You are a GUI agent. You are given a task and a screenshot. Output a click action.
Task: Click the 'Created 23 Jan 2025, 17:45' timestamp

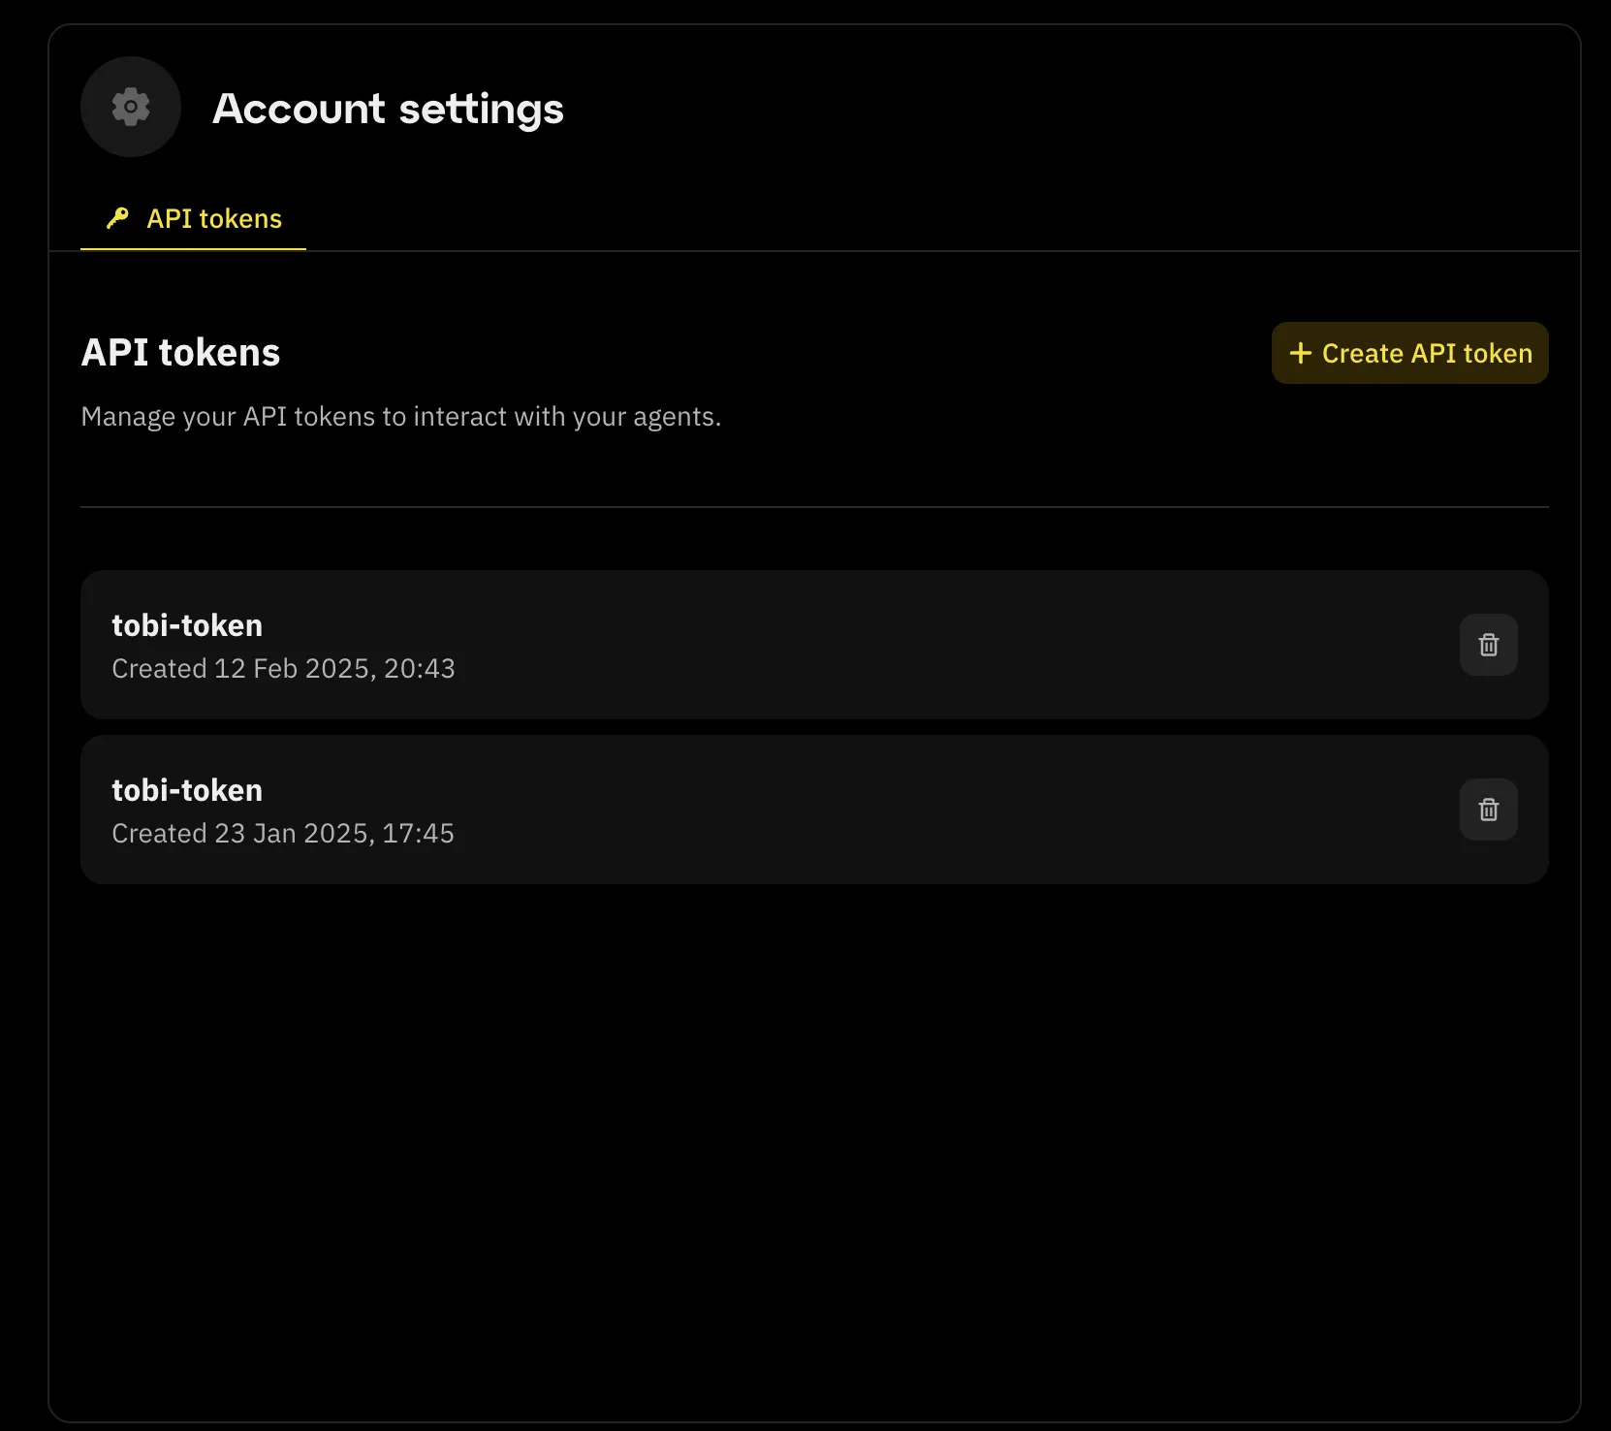pyautogui.click(x=283, y=834)
